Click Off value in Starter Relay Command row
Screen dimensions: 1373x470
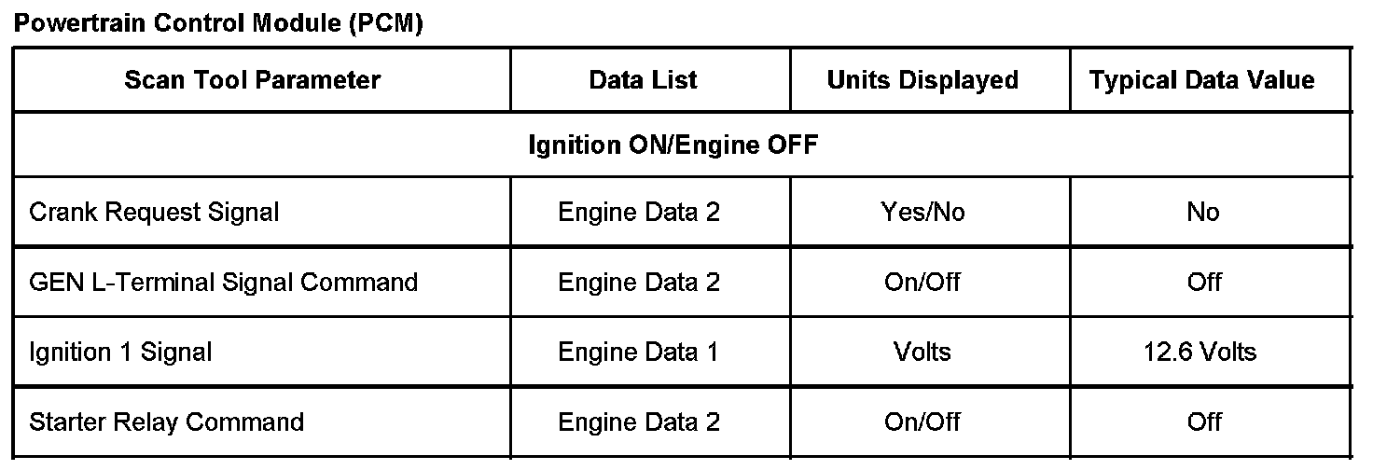(x=1204, y=422)
